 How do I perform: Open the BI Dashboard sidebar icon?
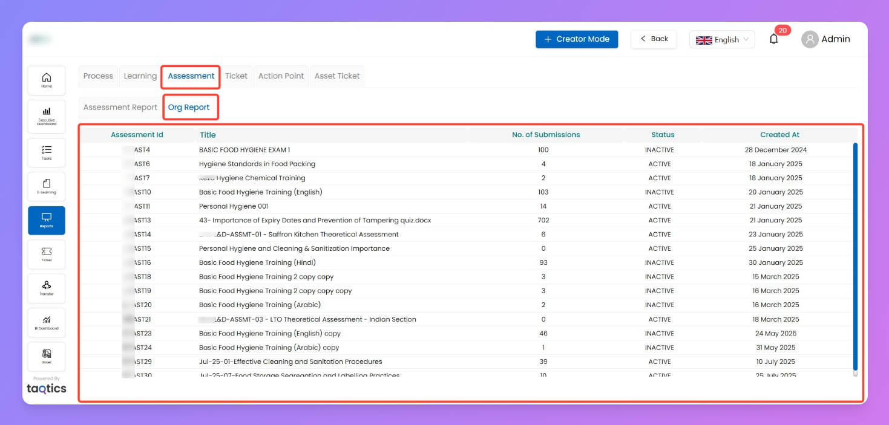[x=47, y=322]
